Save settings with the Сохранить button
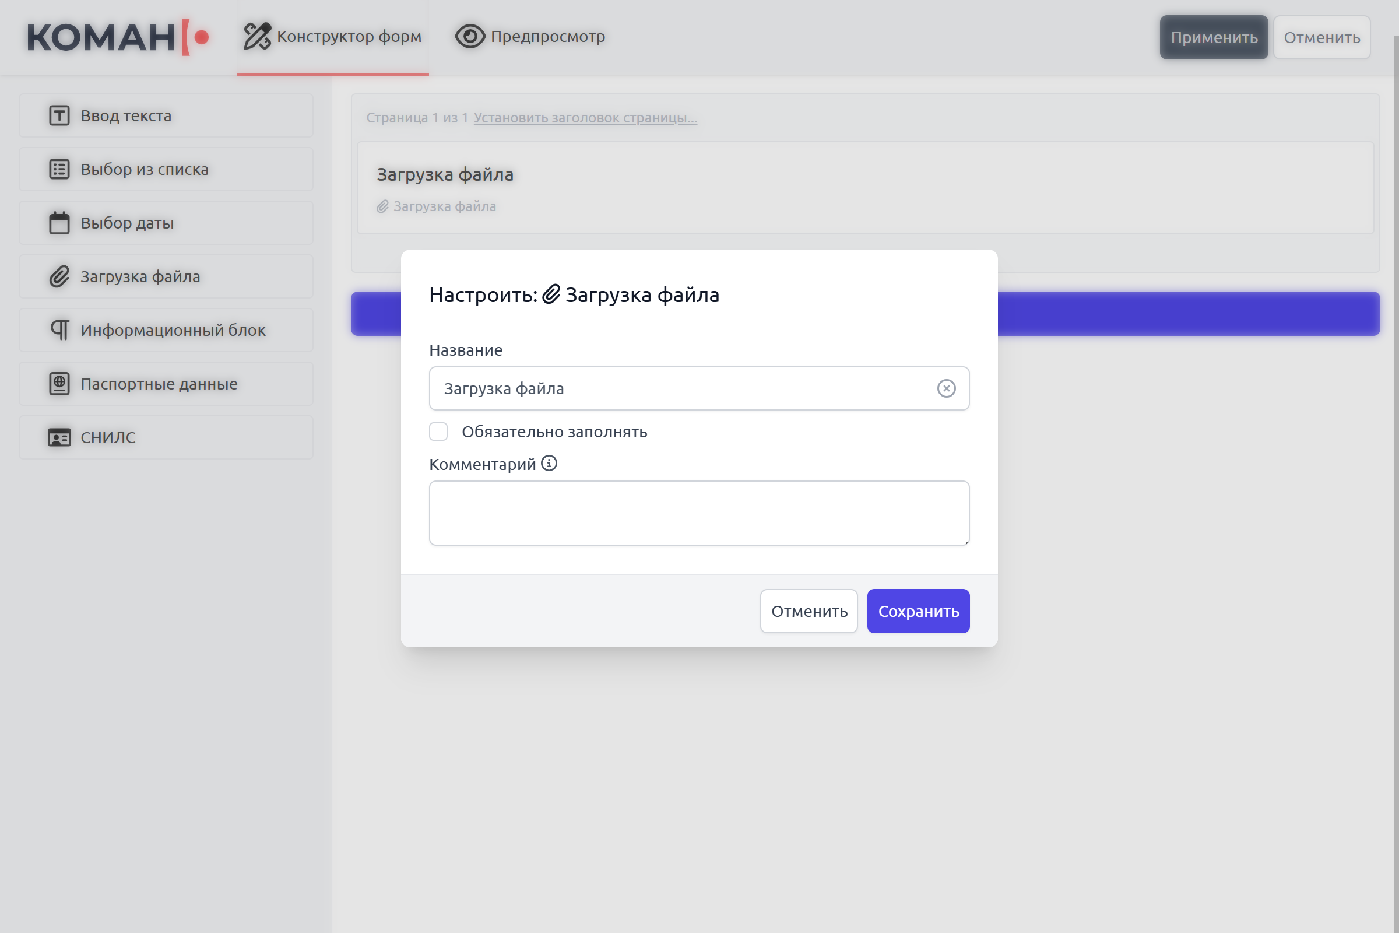1399x933 pixels. coord(918,611)
